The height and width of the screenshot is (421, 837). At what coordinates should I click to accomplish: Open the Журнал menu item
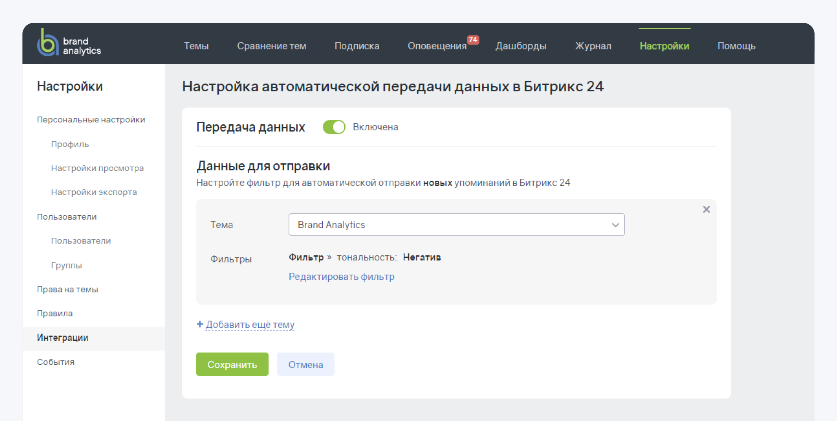593,46
